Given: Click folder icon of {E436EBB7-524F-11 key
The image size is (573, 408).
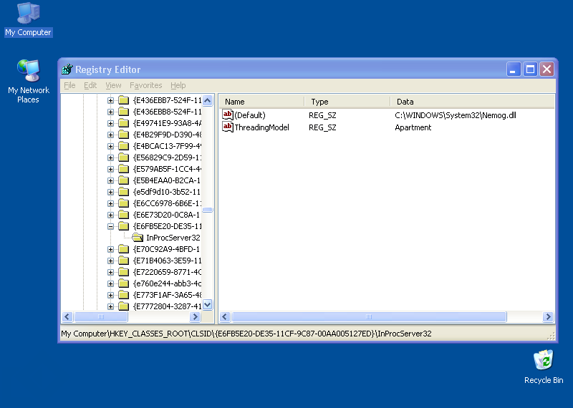Looking at the screenshot, I should (124, 100).
